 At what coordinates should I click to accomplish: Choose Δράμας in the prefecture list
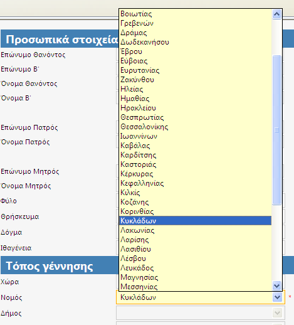coord(196,33)
